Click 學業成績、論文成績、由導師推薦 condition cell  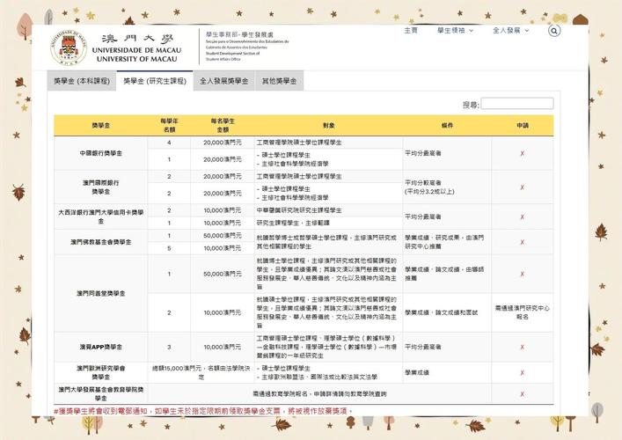point(447,274)
